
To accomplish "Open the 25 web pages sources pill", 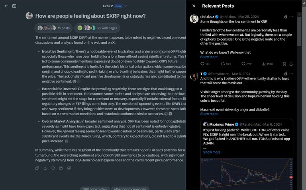I will pyautogui.click(x=97, y=28).
